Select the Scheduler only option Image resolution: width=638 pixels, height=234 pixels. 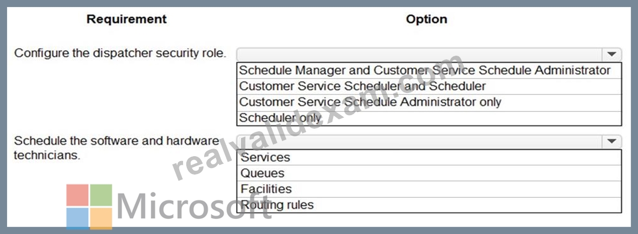click(429, 118)
